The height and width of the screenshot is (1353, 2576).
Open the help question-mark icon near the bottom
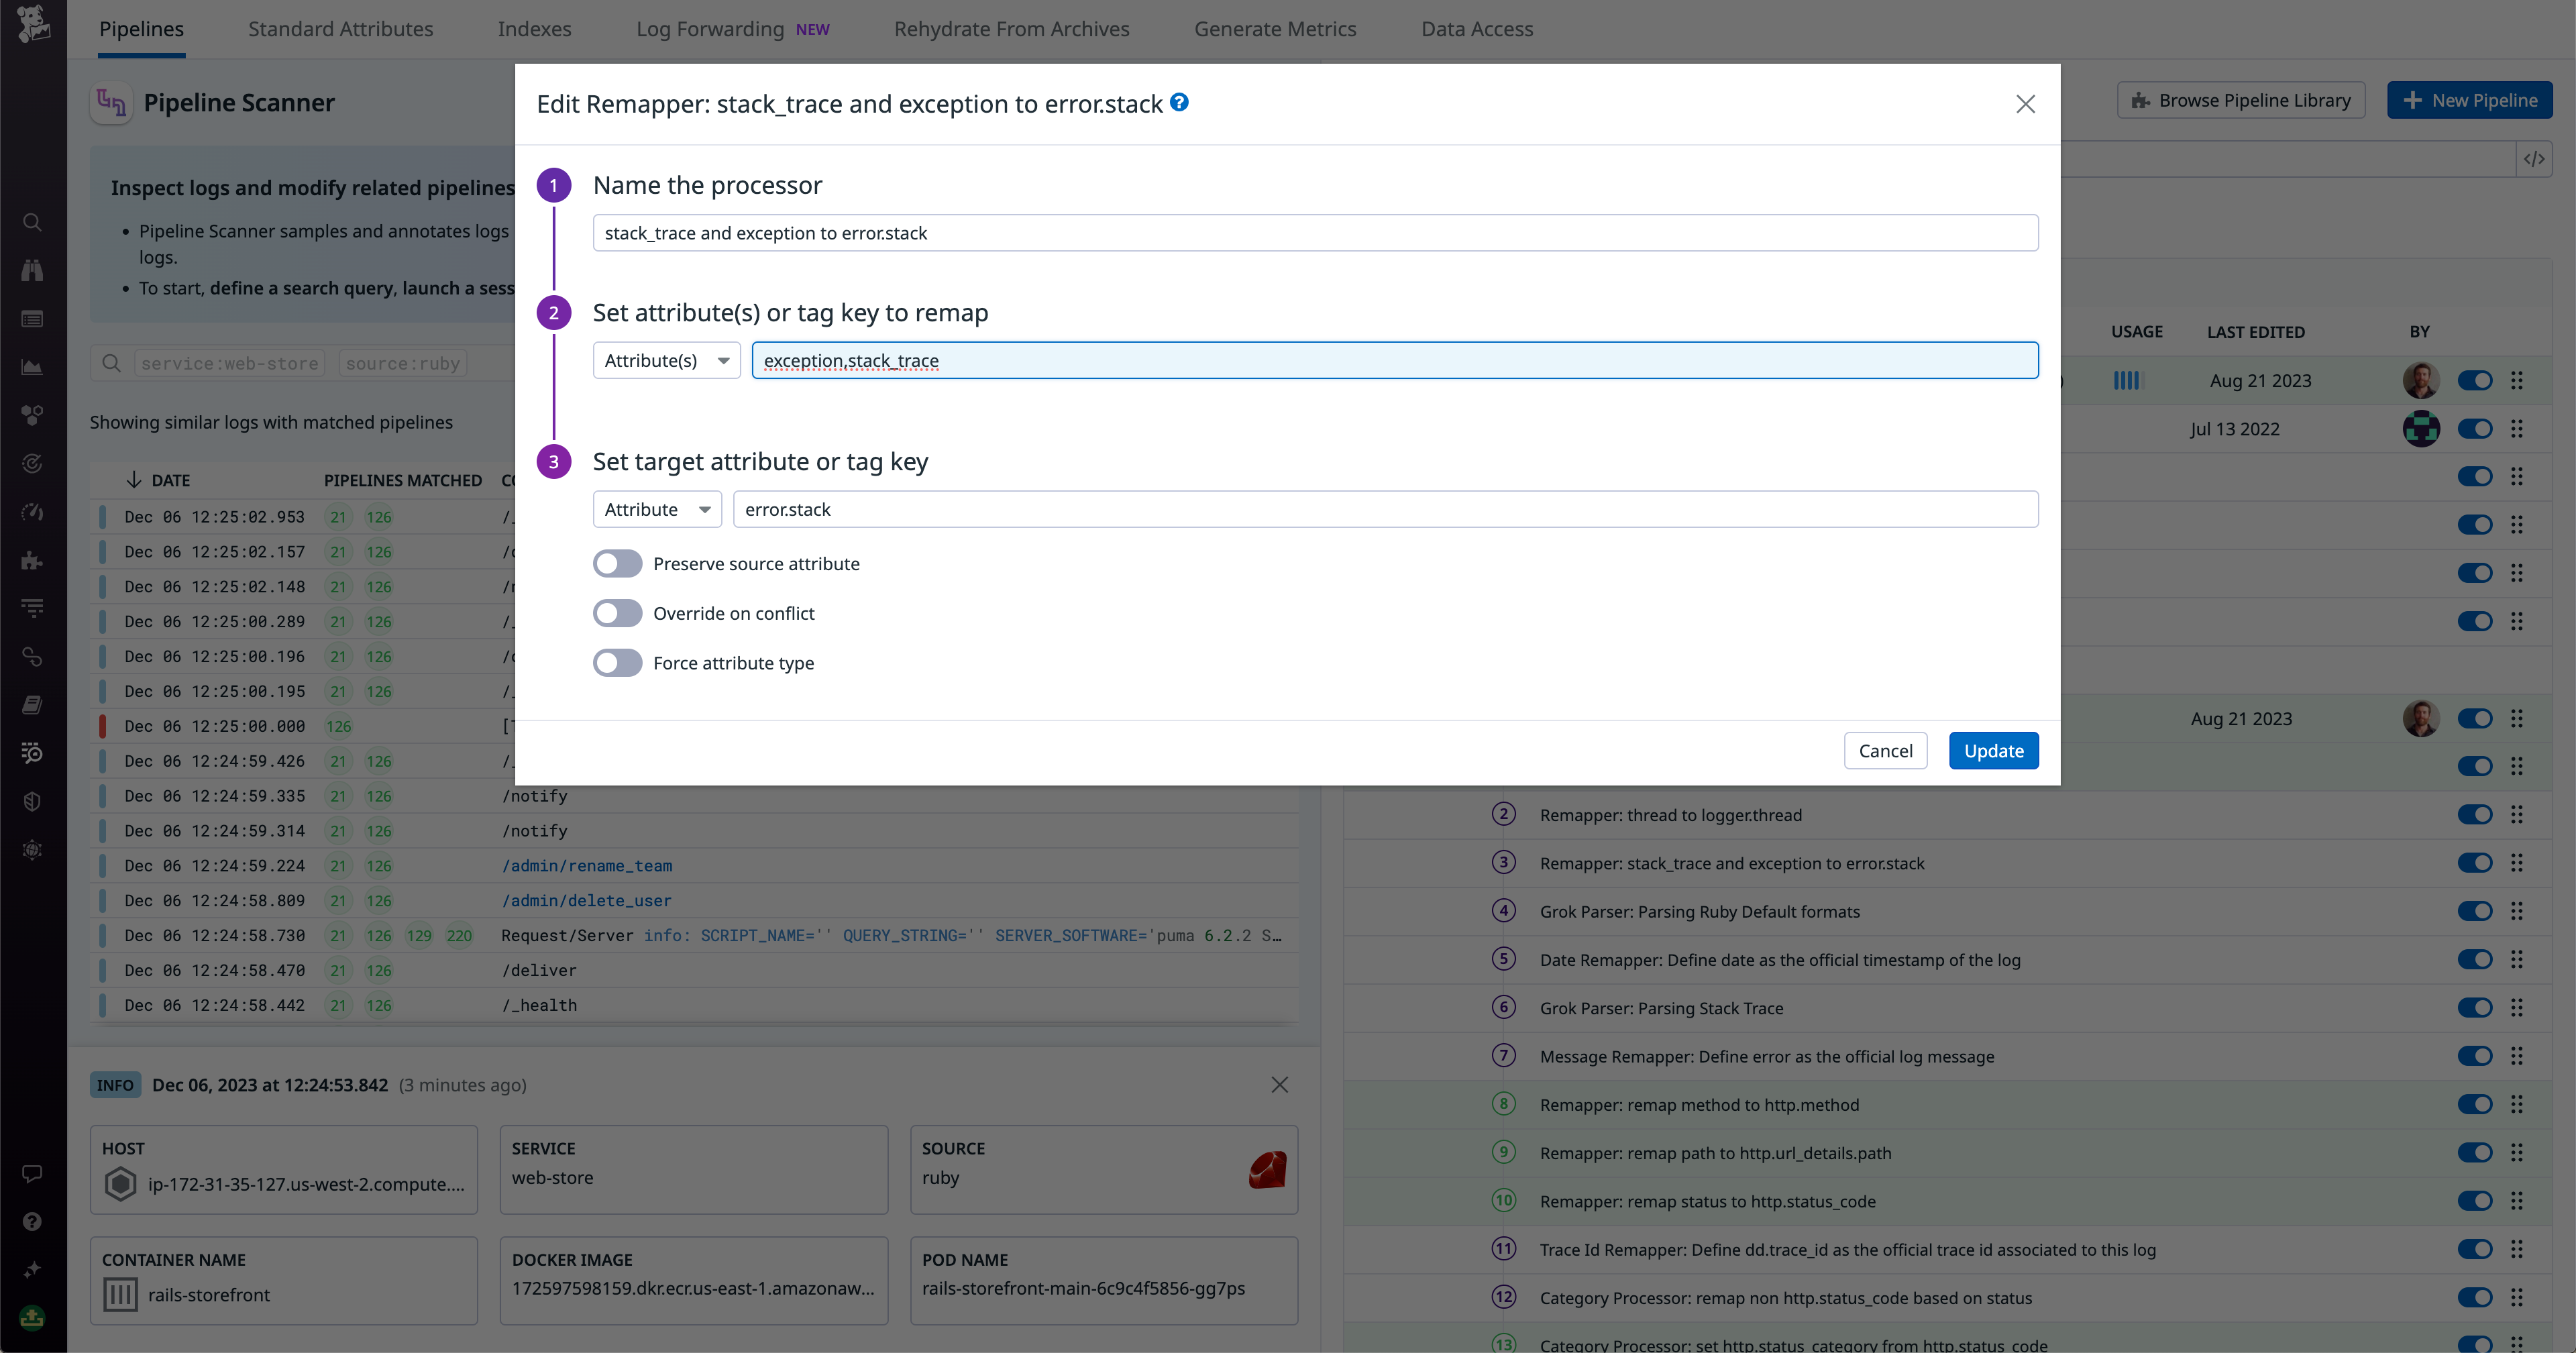point(32,1221)
